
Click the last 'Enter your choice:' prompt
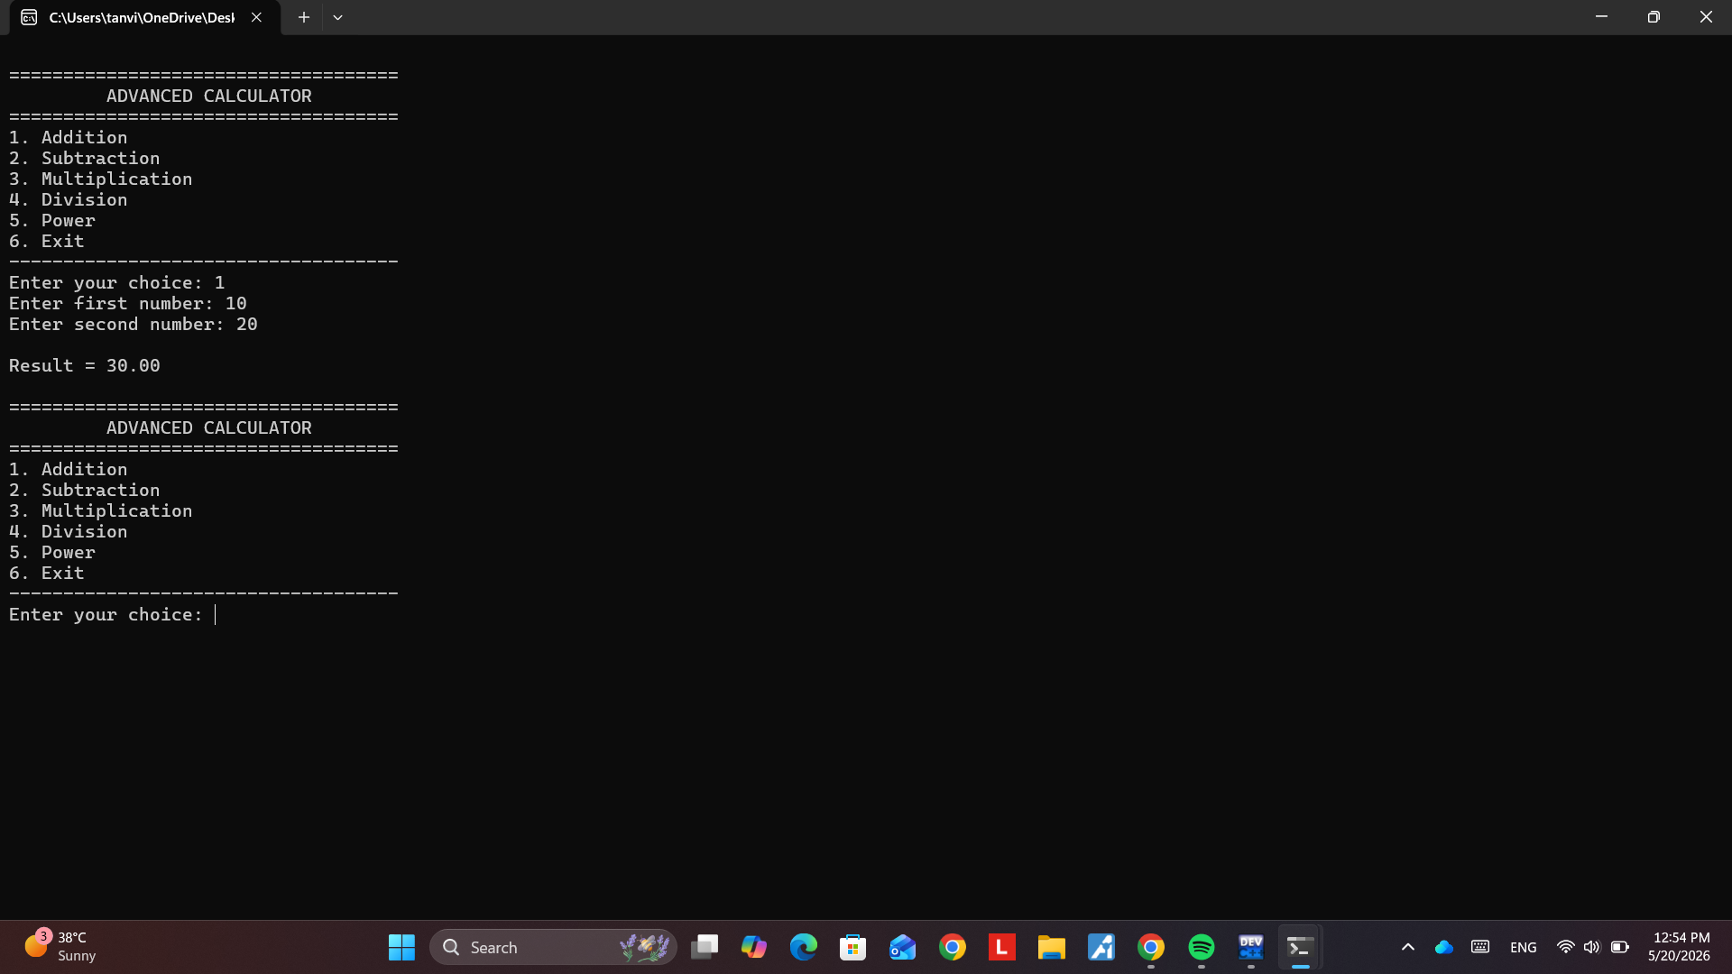(x=106, y=614)
